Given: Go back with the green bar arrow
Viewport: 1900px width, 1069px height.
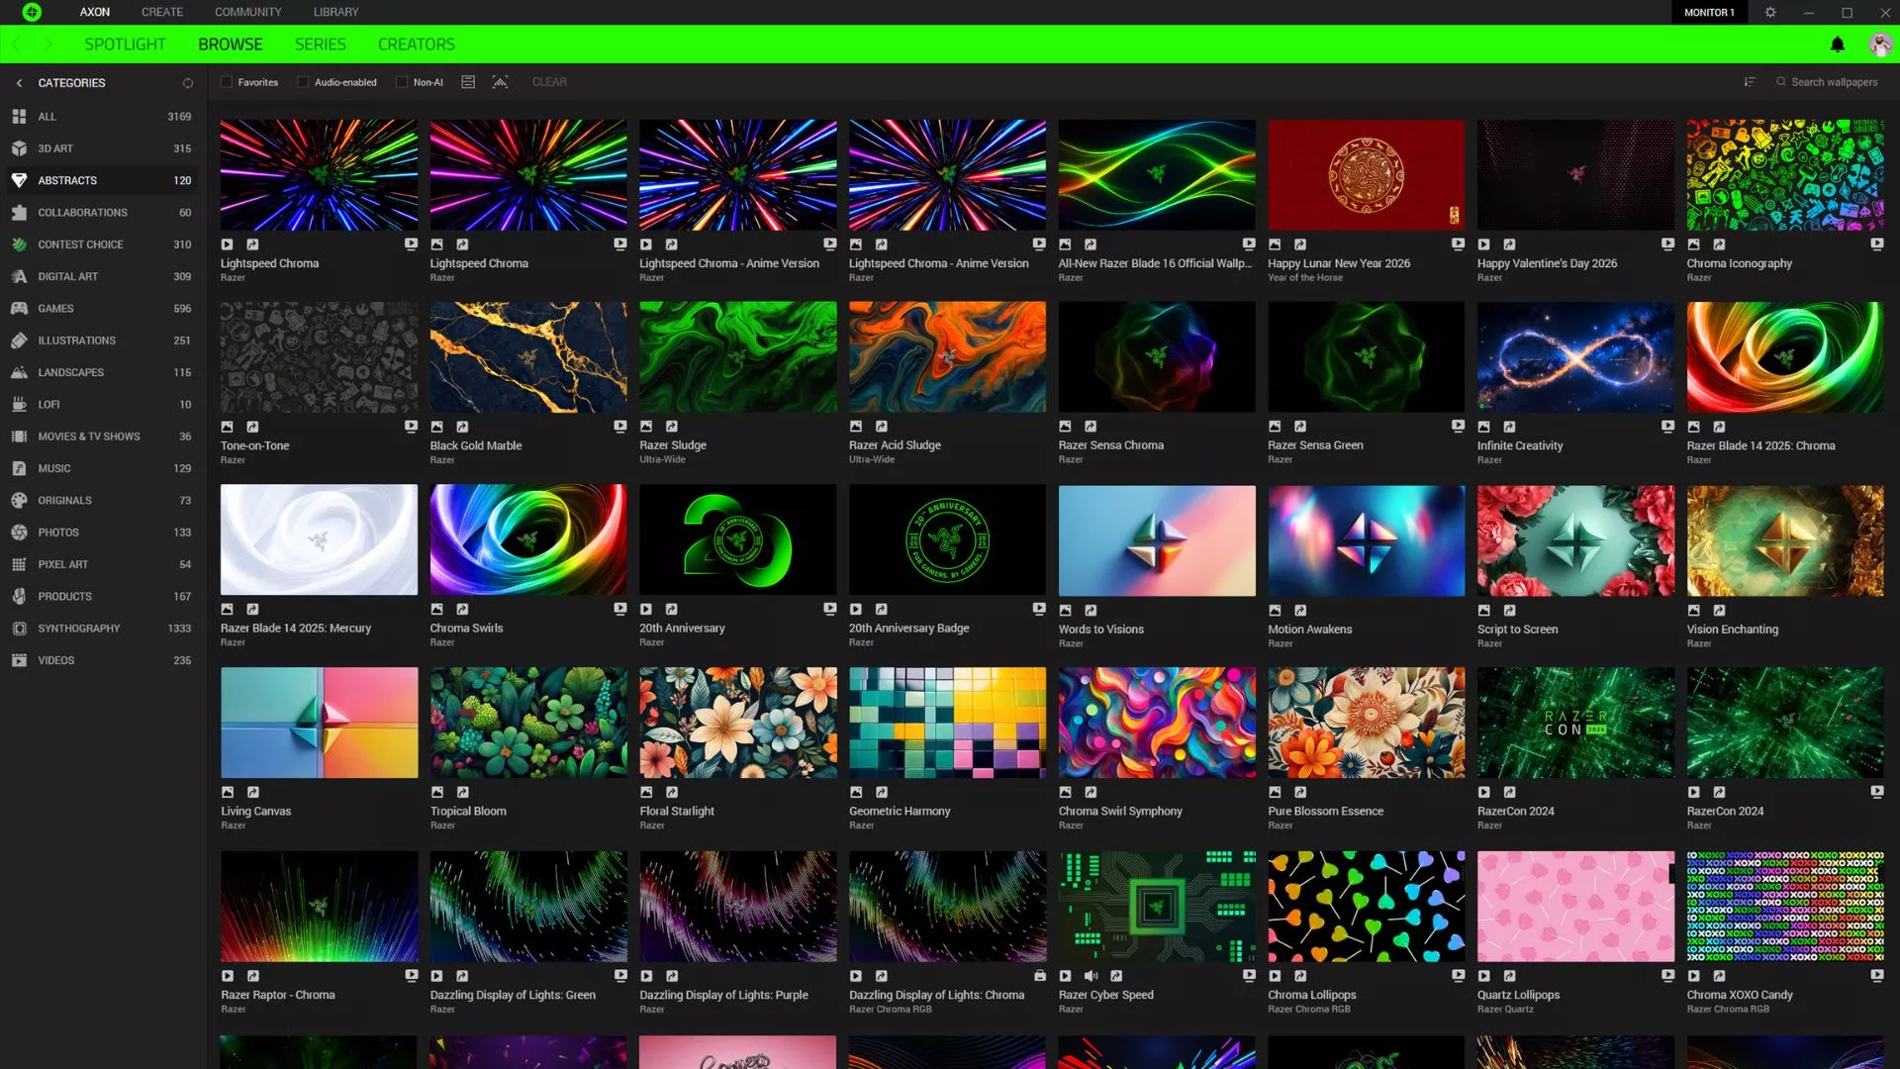Looking at the screenshot, I should 16,45.
